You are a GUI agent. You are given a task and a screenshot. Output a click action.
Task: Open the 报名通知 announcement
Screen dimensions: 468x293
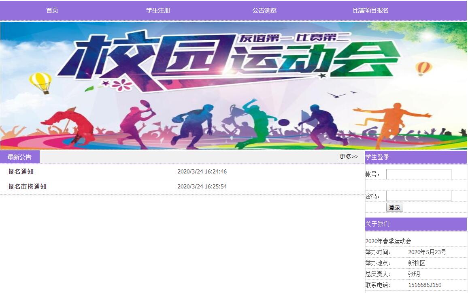click(x=21, y=172)
